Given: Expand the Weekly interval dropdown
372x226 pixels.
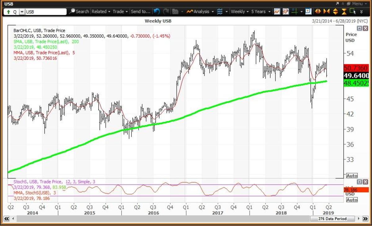Looking at the screenshot, I should point(240,11).
